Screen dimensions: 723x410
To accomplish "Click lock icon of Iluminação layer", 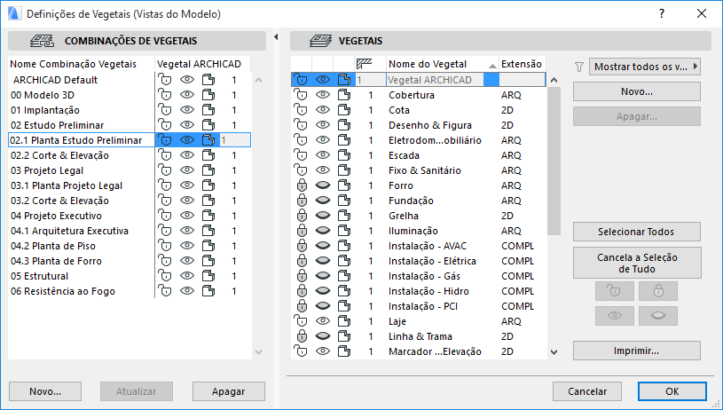I will (302, 231).
